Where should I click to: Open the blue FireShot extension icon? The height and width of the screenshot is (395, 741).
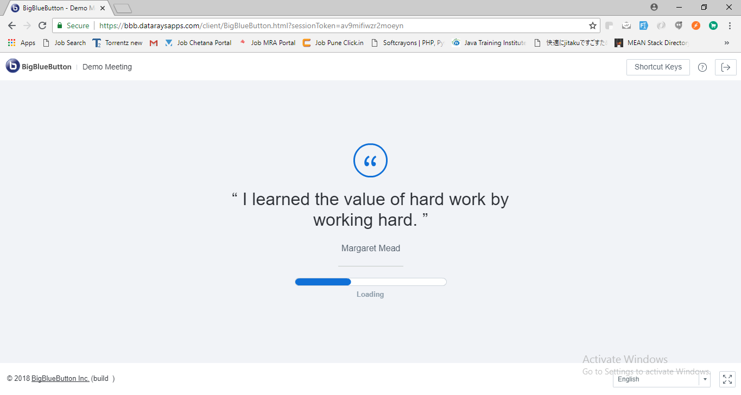coord(643,26)
